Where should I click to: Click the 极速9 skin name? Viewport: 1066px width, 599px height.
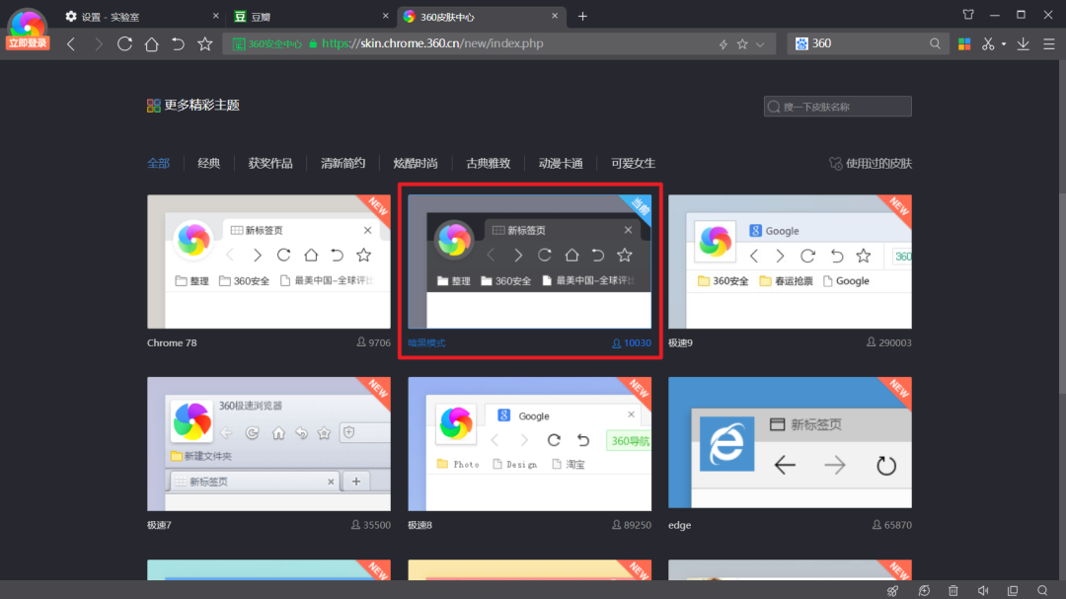point(680,342)
